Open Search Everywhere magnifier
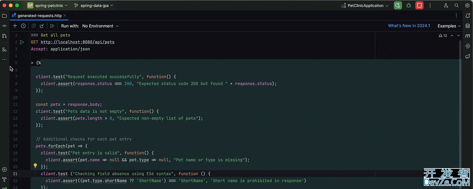The image size is (473, 189). [x=457, y=5]
